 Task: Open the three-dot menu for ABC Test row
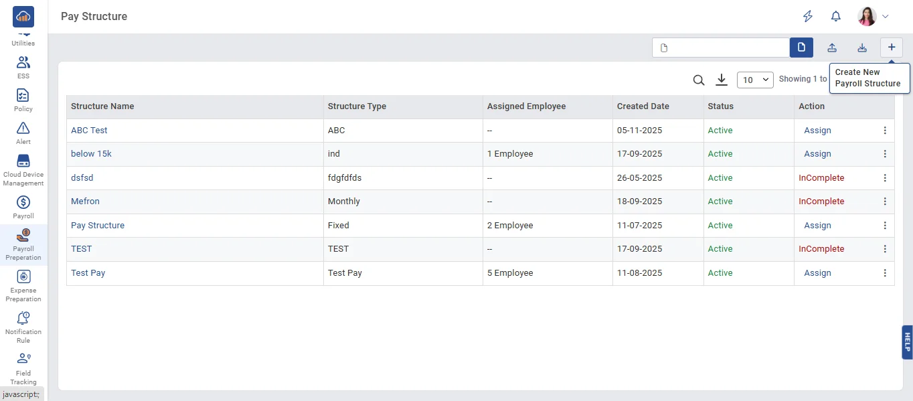point(885,131)
